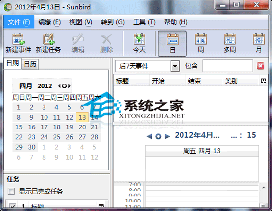
Task: Go to Today (今天) via toolbar icon
Action: pos(139,39)
